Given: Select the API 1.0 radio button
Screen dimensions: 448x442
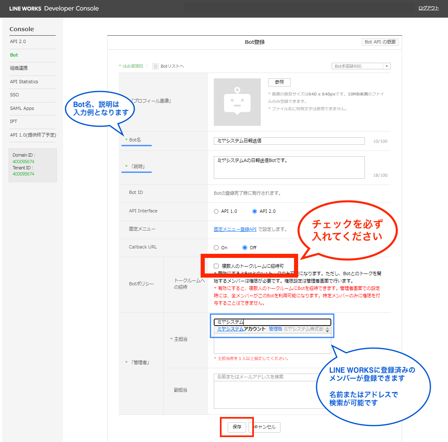Looking at the screenshot, I should coord(216,212).
